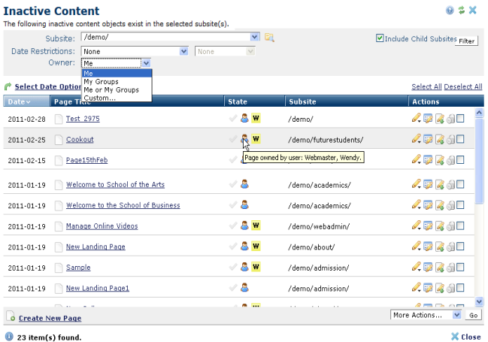The width and height of the screenshot is (488, 342).
Task: Click the properties icon for Welcome to School of the Arts
Action: (x=428, y=184)
